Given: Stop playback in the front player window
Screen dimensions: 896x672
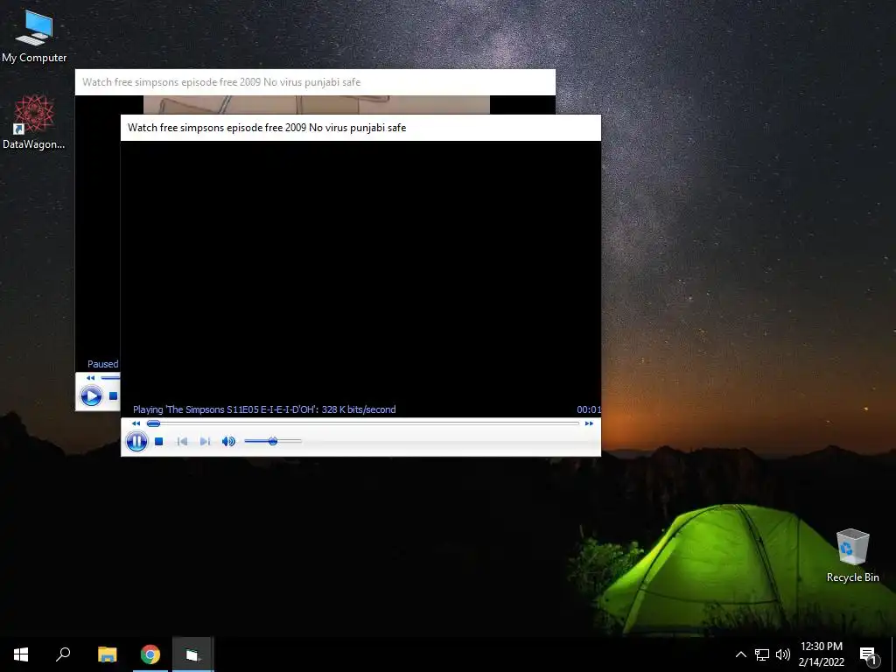Looking at the screenshot, I should click(159, 441).
